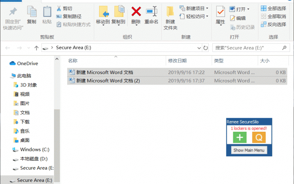Open 文档 documents folder in sidebar
The width and height of the screenshot is (294, 184).
22,113
